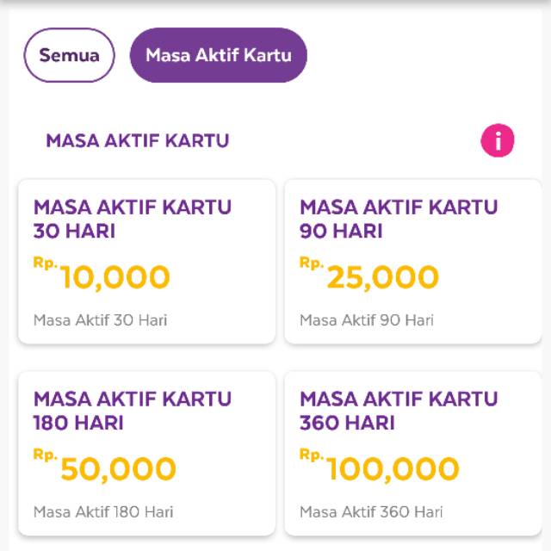Click the Masa Aktif 360 Hari description

(371, 511)
